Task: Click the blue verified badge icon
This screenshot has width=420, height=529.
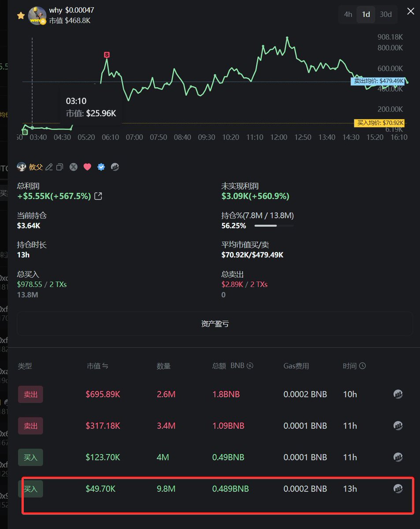Action: tap(101, 167)
